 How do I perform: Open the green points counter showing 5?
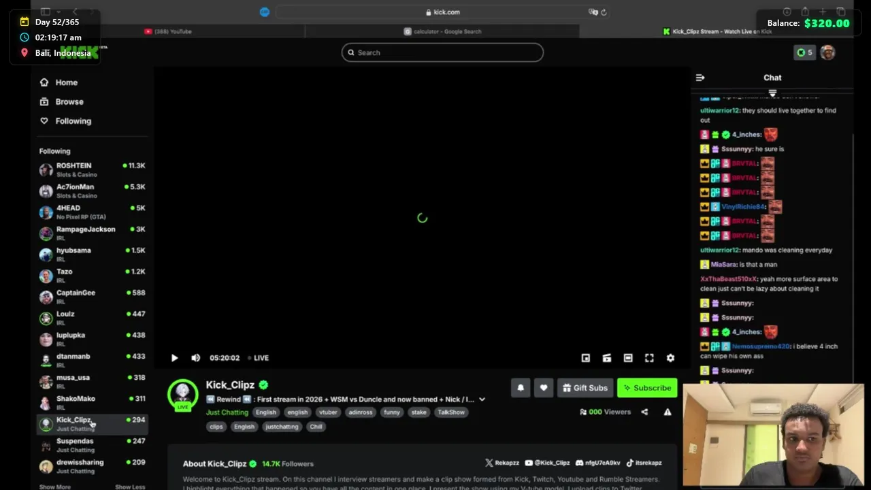(x=804, y=52)
